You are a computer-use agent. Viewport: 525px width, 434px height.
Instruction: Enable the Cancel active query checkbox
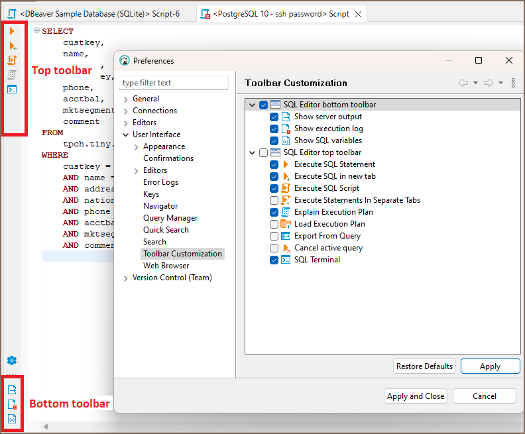pos(274,248)
